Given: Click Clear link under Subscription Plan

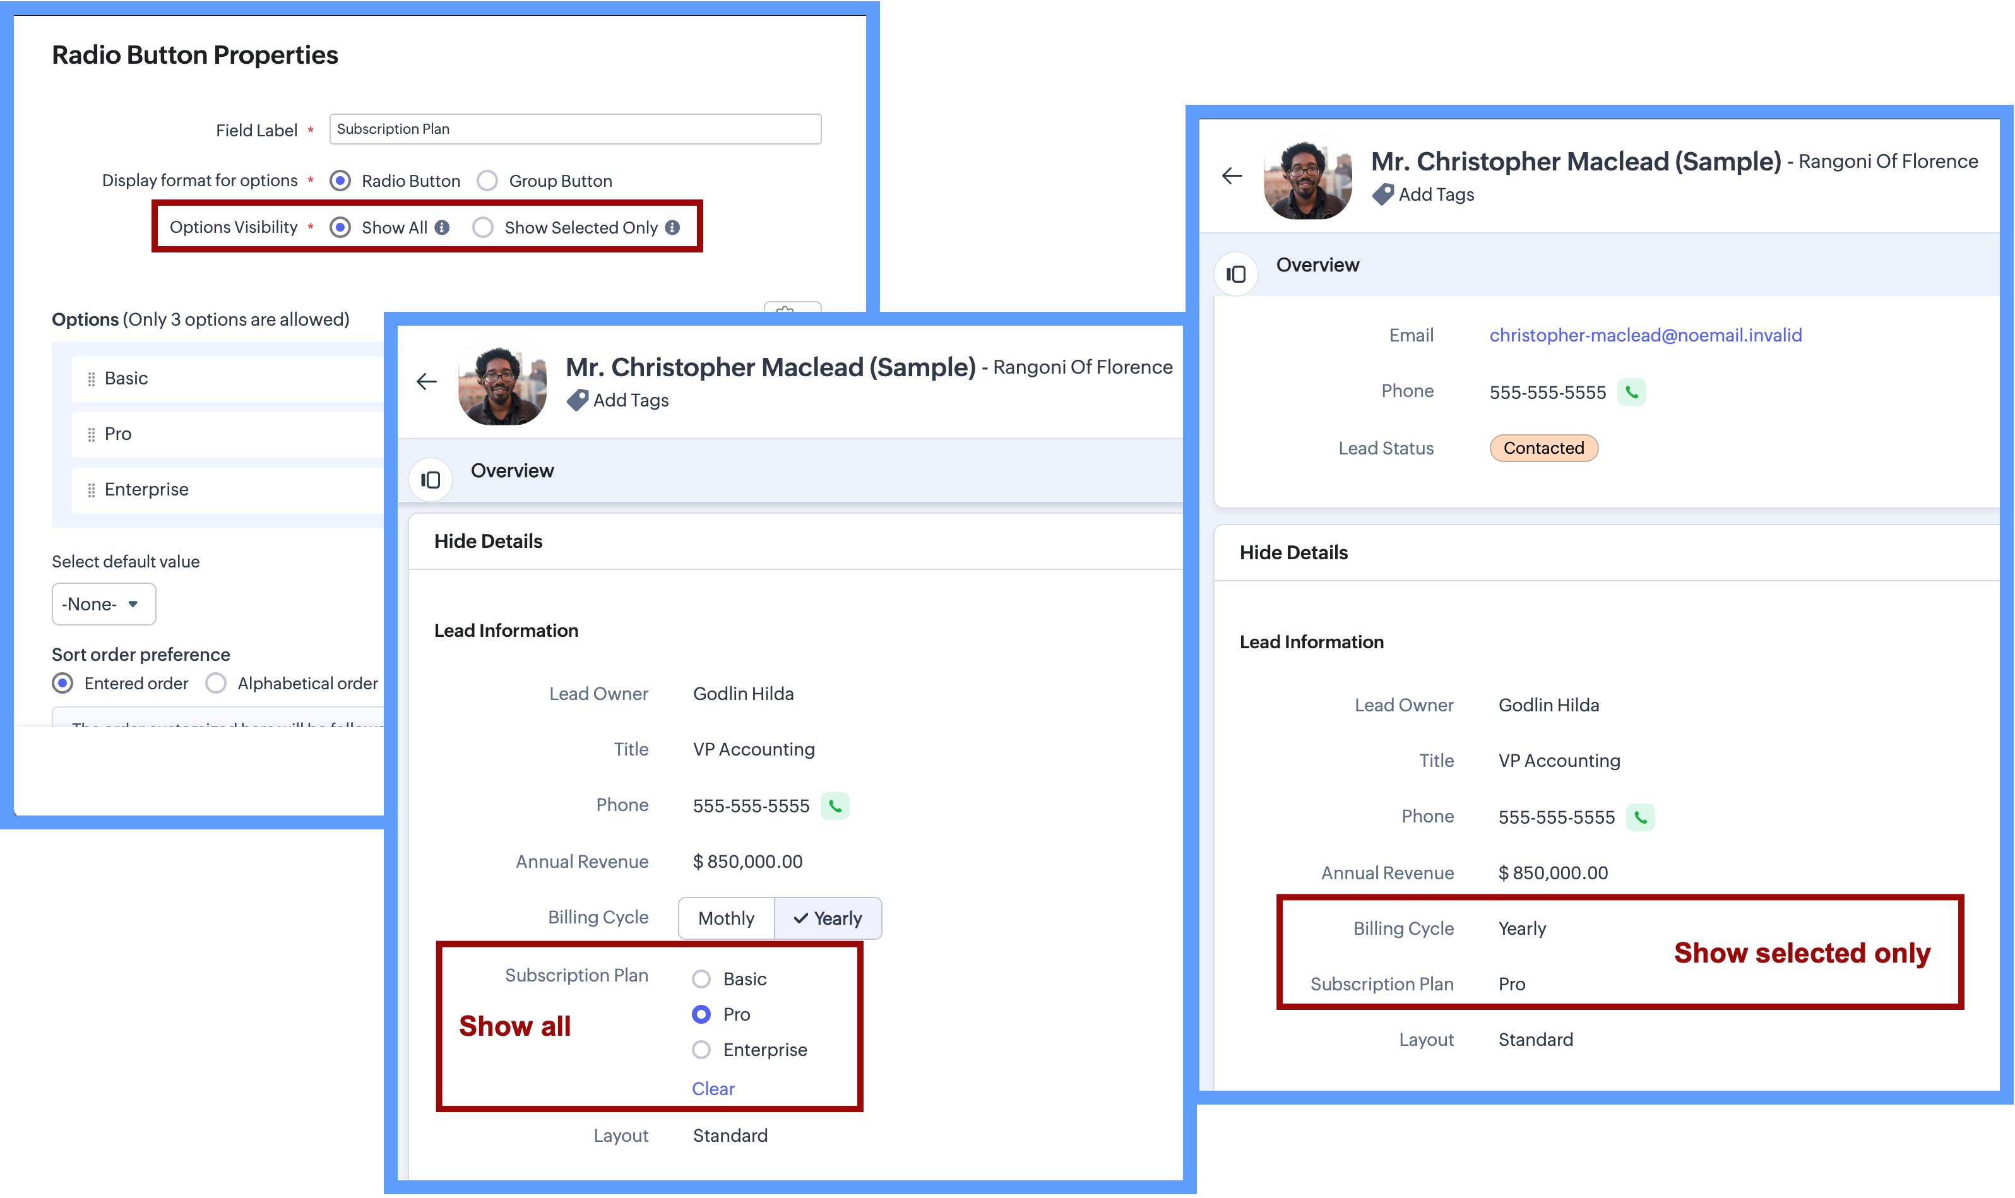Looking at the screenshot, I should click(x=713, y=1088).
